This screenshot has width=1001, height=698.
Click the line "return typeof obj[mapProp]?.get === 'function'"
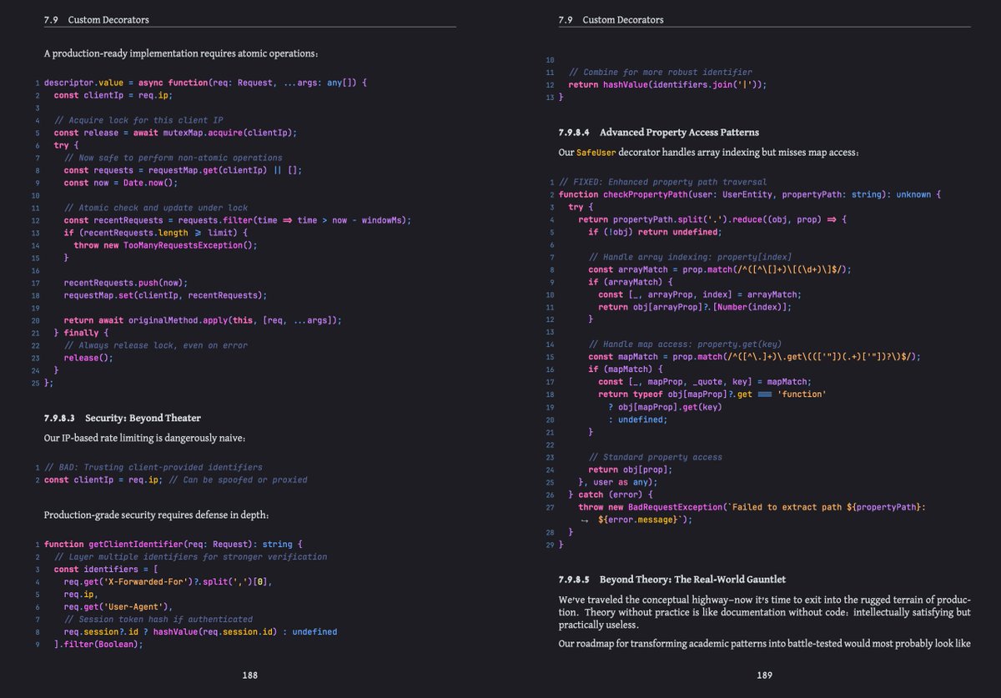pos(712,394)
